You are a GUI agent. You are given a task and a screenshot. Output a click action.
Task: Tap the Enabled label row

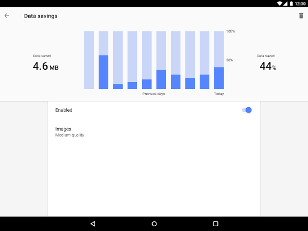click(154, 110)
